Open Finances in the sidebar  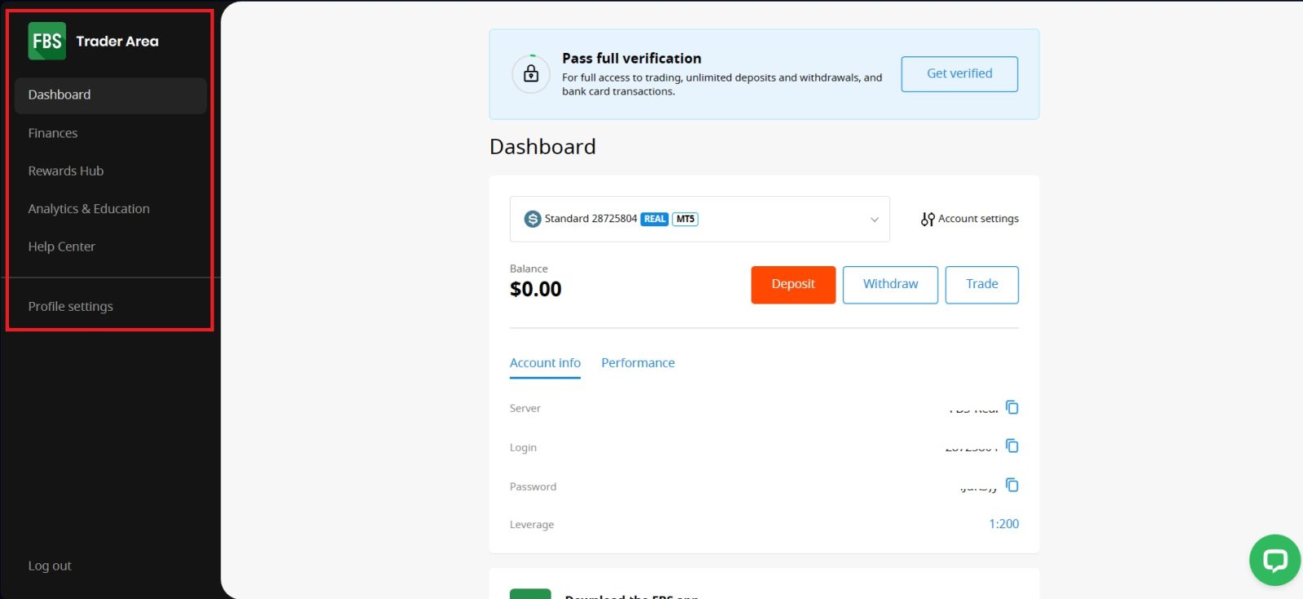pos(53,133)
